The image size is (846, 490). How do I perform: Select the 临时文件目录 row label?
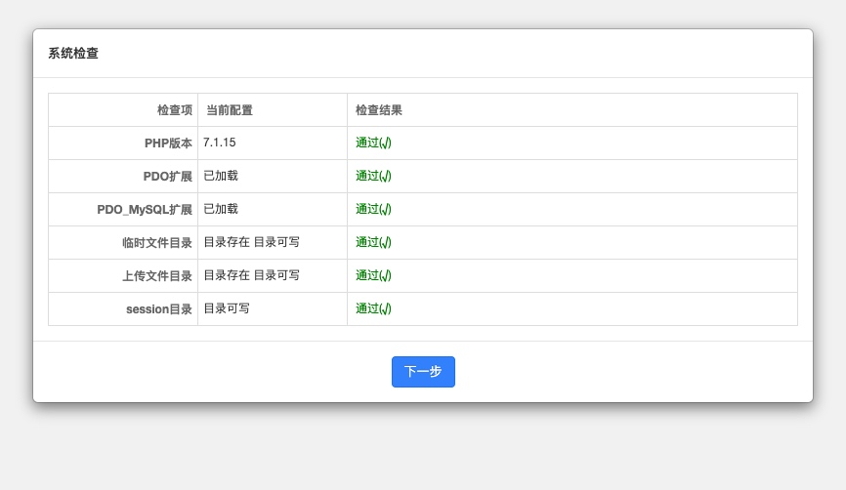156,243
